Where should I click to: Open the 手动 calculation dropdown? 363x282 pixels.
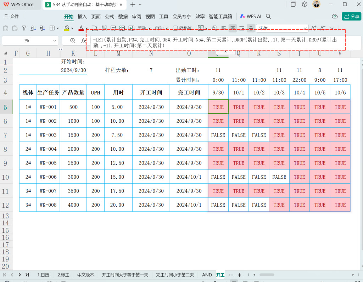coord(144,28)
